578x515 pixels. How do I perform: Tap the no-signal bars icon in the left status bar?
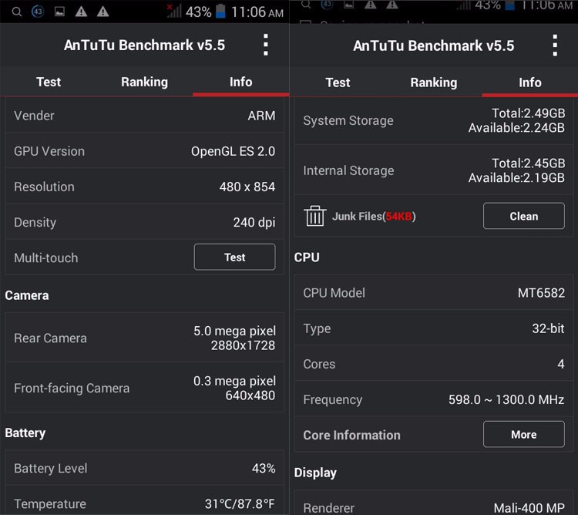click(174, 11)
